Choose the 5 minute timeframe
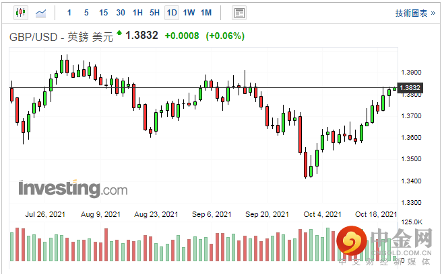Image resolution: width=442 pixels, height=274 pixels. point(86,13)
